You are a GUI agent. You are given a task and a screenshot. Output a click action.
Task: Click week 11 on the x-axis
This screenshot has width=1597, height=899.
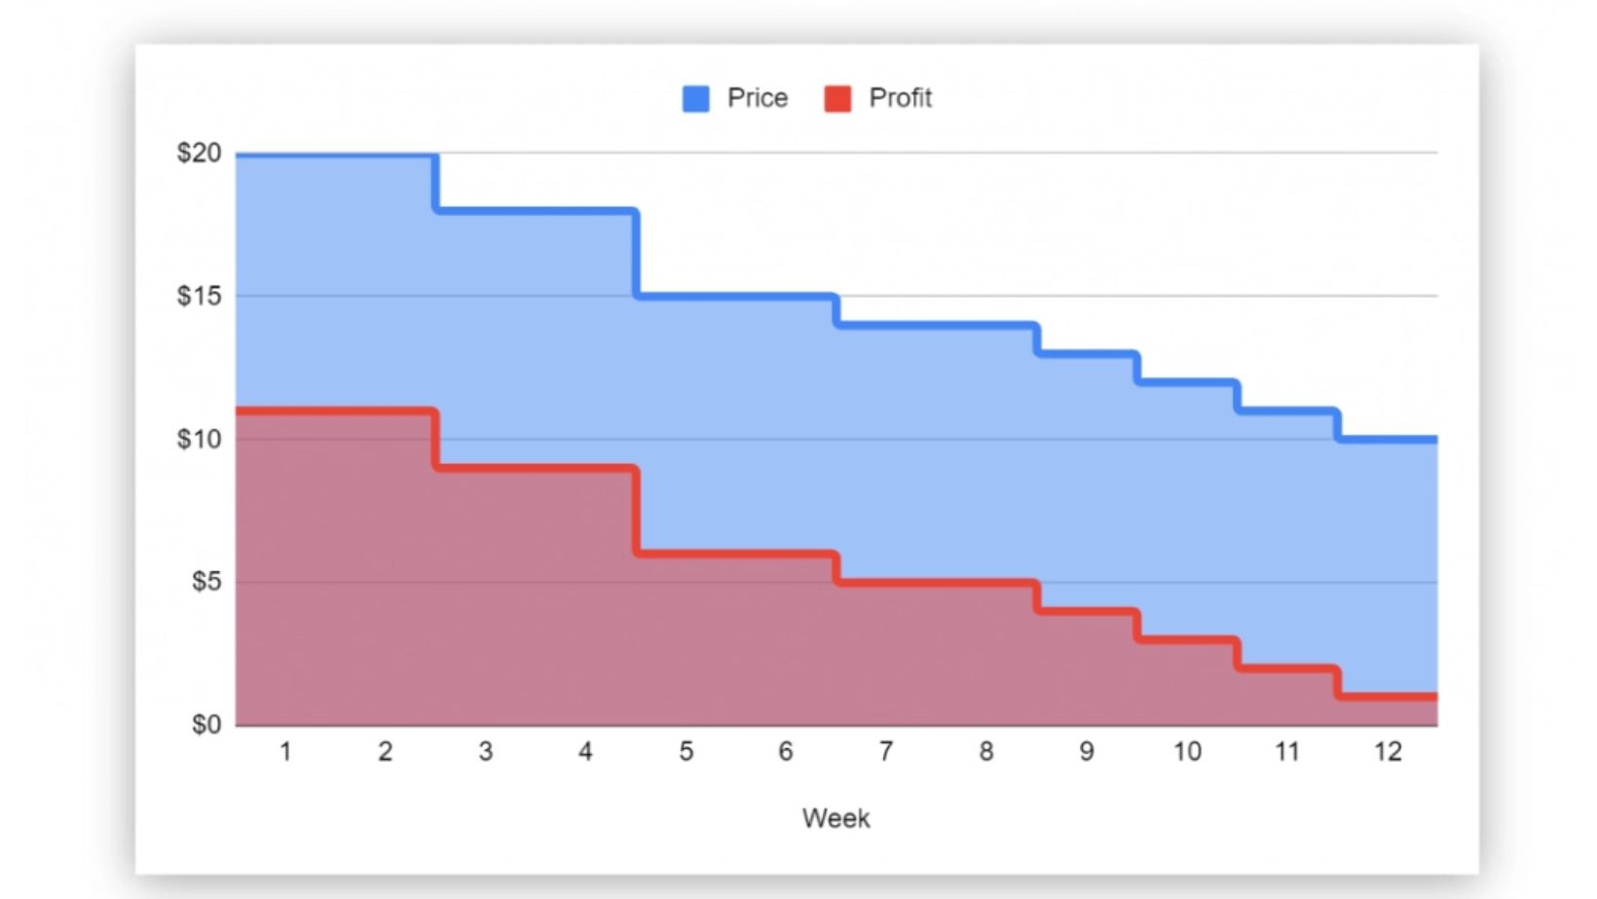1286,752
